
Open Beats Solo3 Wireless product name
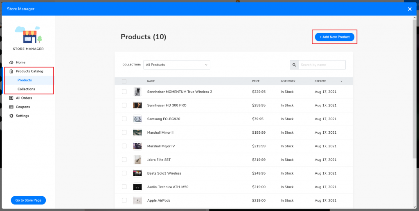point(164,173)
